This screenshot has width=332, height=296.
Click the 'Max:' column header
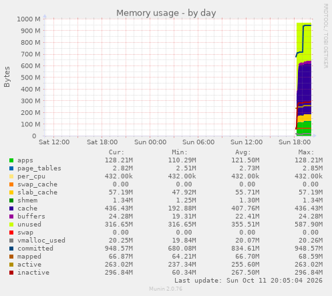306,152
